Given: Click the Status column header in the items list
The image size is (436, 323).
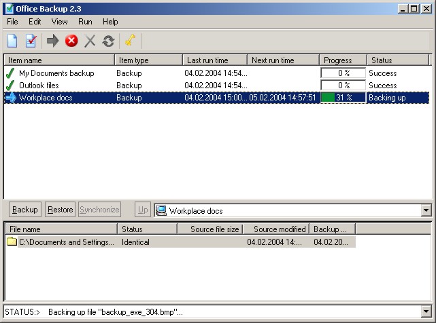Looking at the screenshot, I should tap(398, 60).
